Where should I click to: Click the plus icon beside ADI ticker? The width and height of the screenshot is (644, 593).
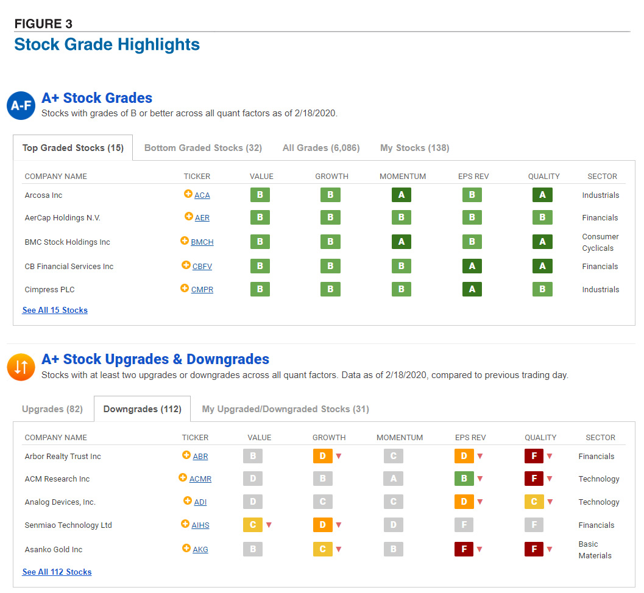(x=187, y=500)
